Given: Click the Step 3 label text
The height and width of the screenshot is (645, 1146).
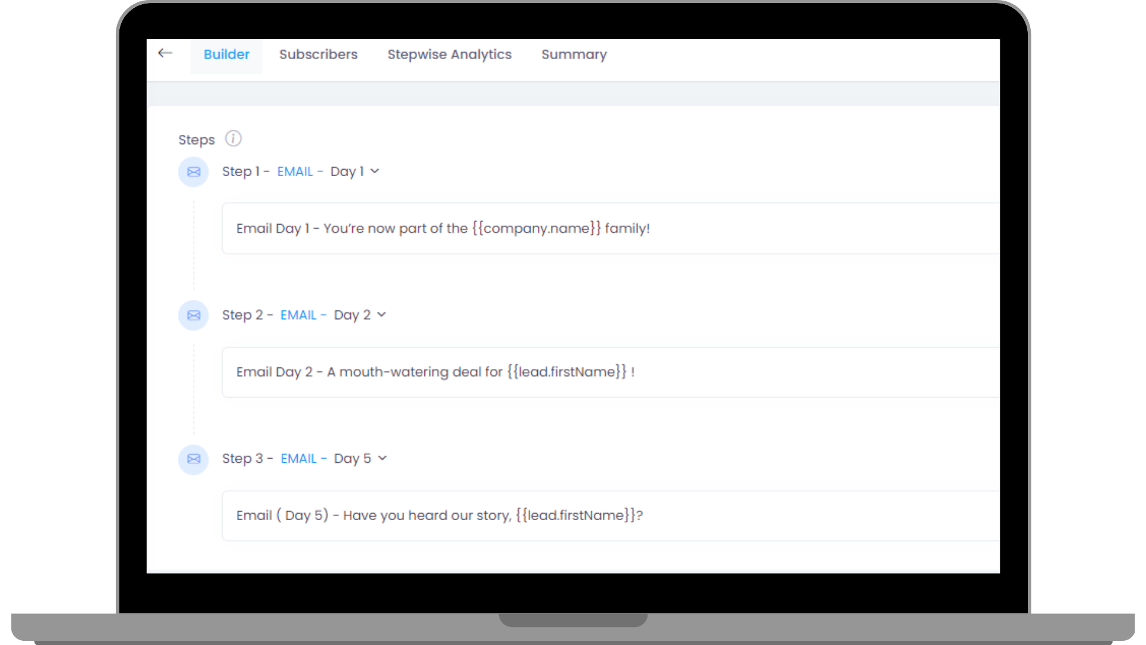Looking at the screenshot, I should point(242,459).
